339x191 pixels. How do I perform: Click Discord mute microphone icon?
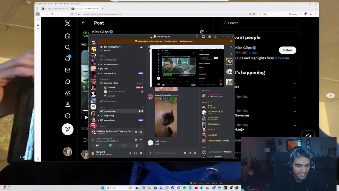click(130, 153)
